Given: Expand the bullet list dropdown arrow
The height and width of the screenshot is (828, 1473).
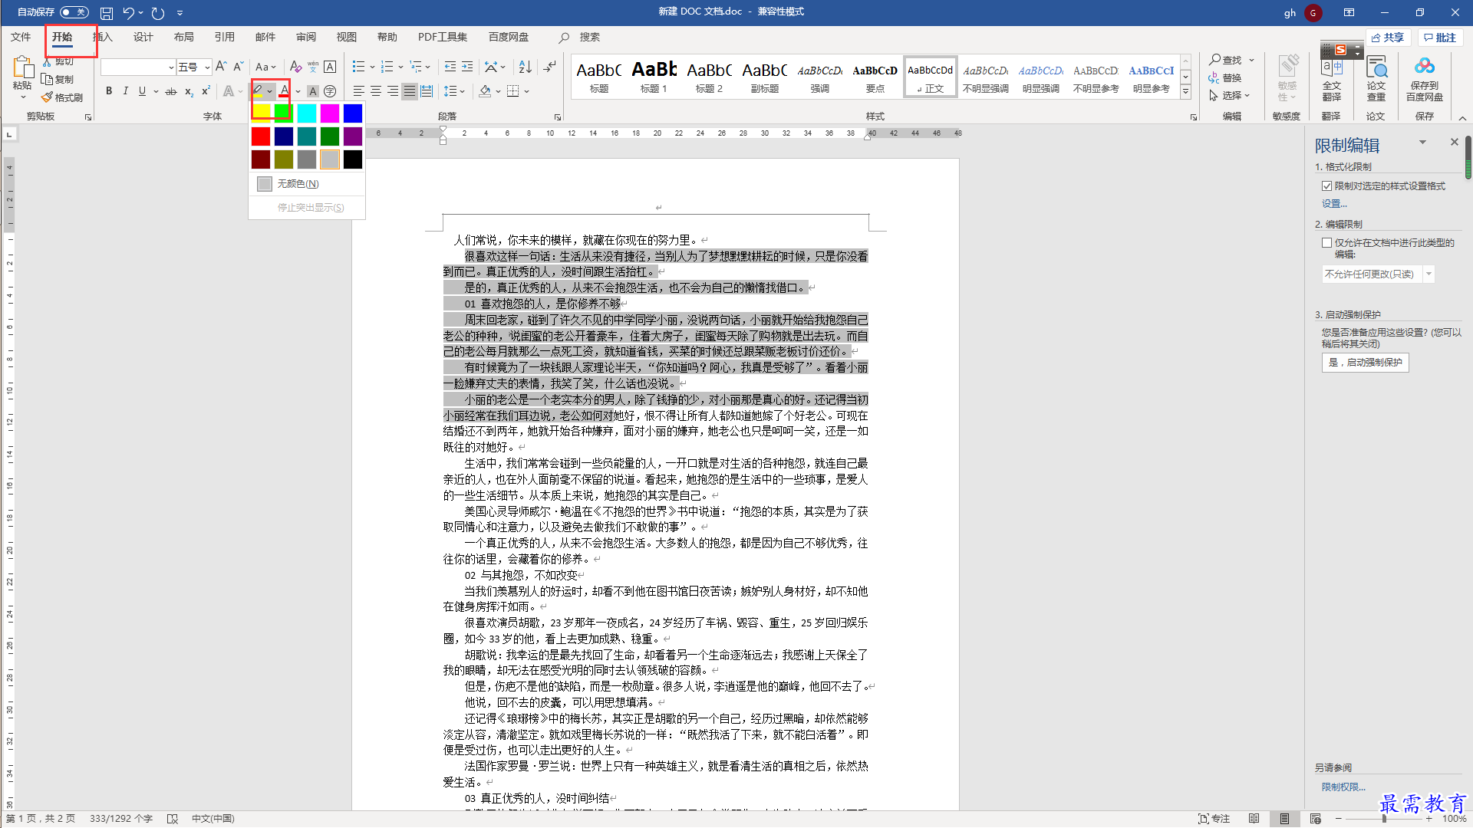Looking at the screenshot, I should [x=372, y=67].
